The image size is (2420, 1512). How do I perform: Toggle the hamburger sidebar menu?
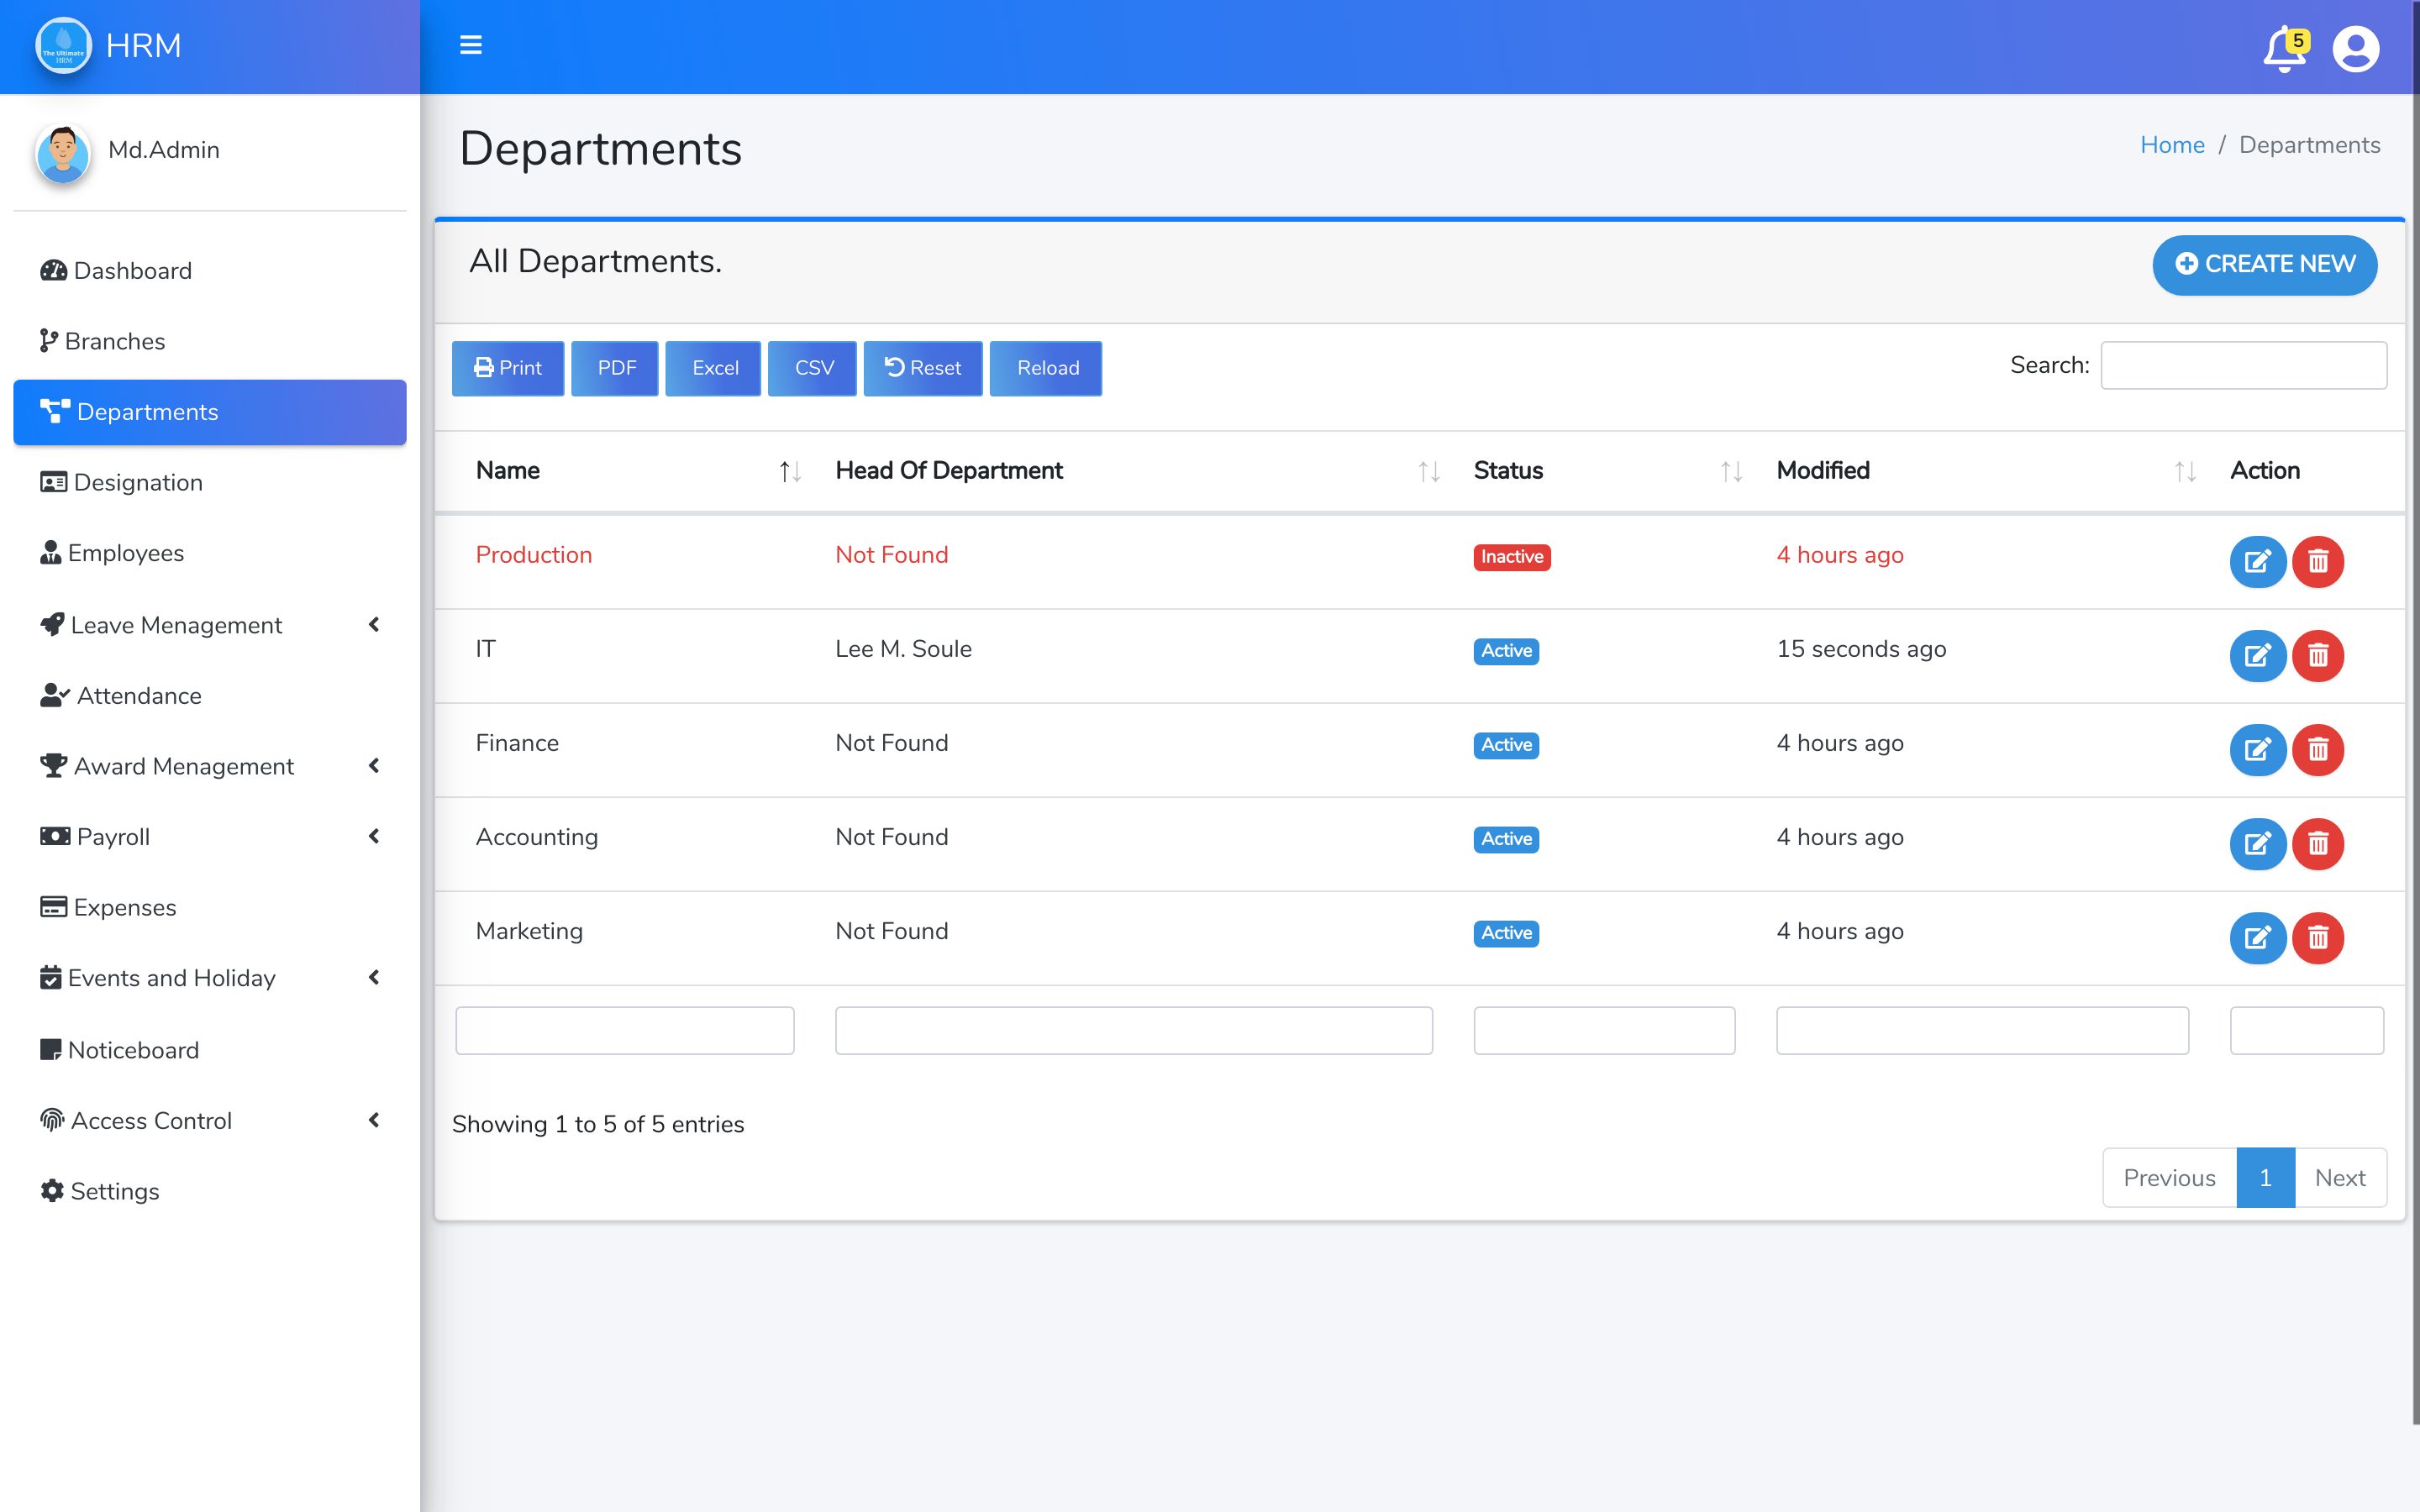[x=470, y=45]
